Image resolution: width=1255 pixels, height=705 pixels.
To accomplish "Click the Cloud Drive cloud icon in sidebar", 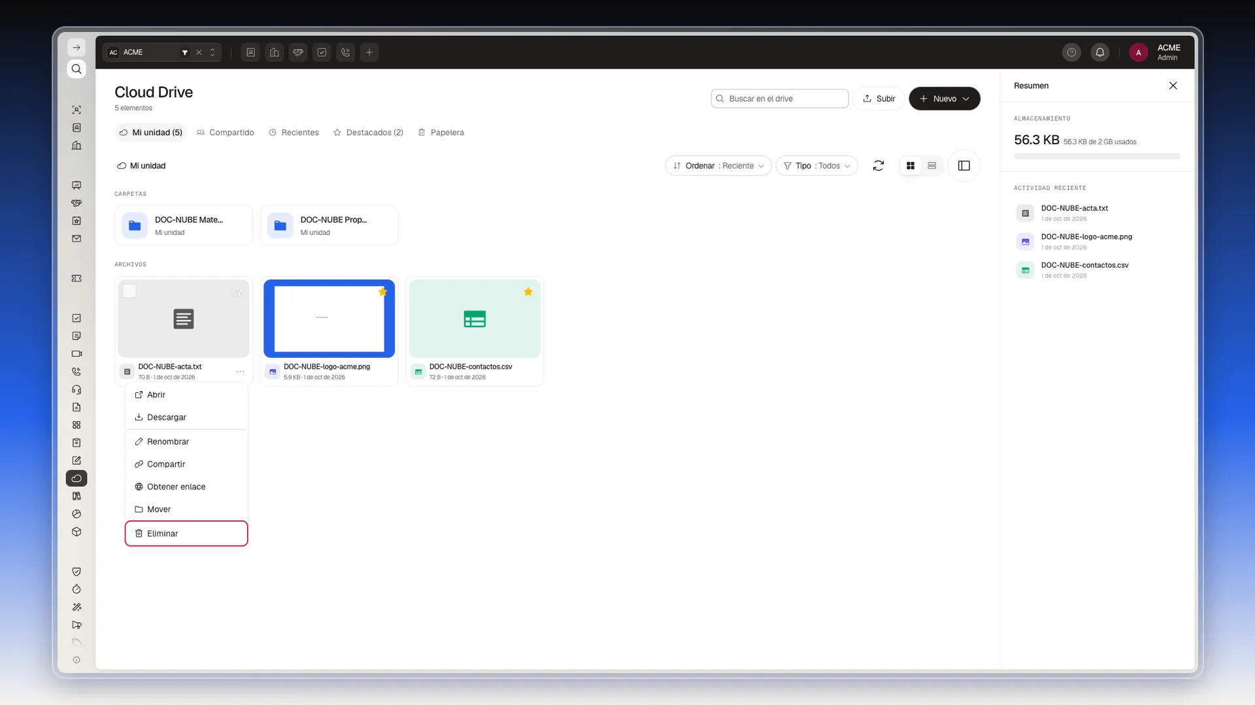I will point(76,478).
